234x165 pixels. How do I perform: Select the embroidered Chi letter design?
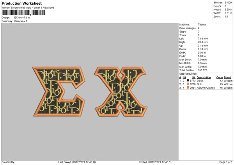121,91
